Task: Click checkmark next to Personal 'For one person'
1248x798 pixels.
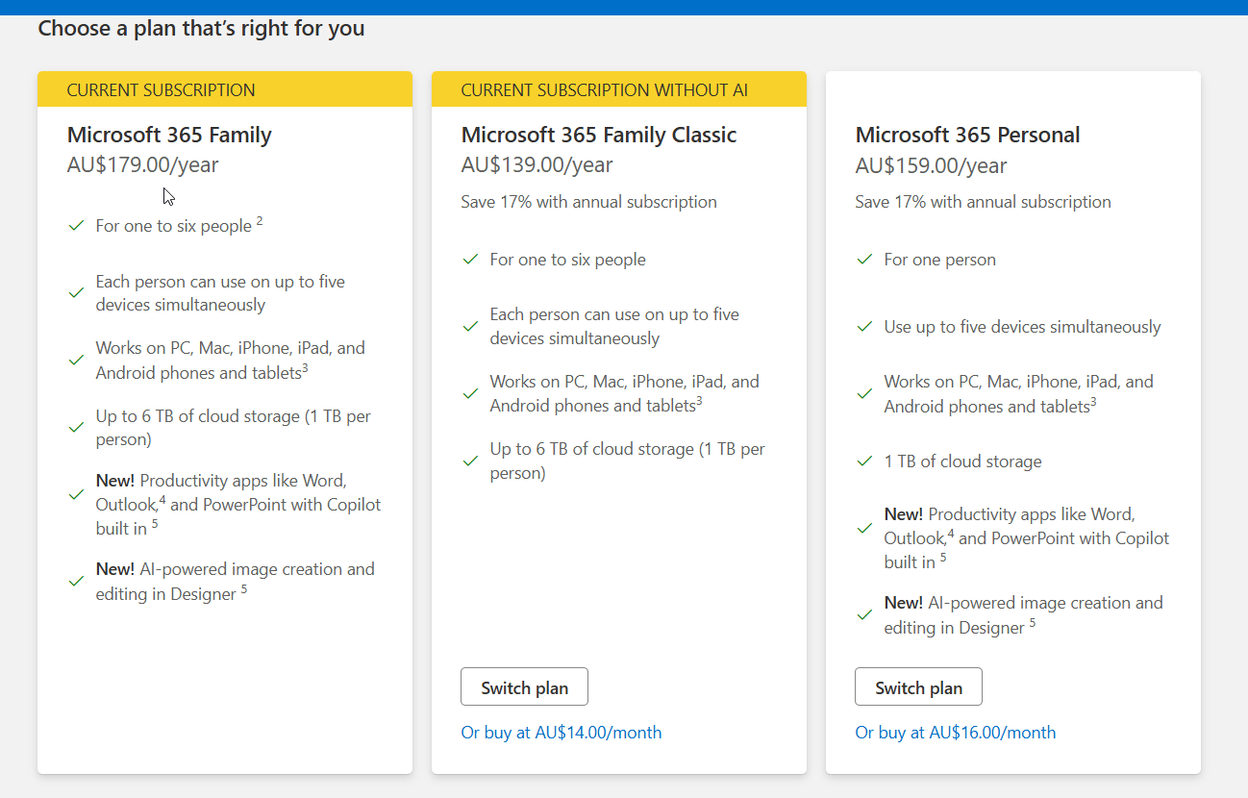Action: (x=865, y=260)
